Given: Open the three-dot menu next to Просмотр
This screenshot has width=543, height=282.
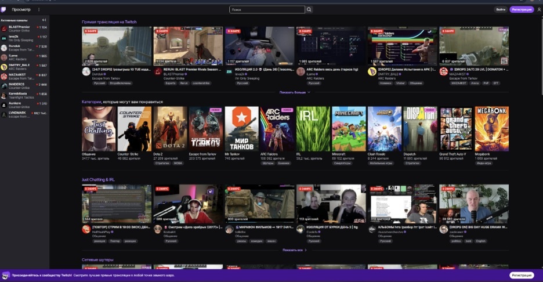Looking at the screenshot, I should click(x=39, y=10).
